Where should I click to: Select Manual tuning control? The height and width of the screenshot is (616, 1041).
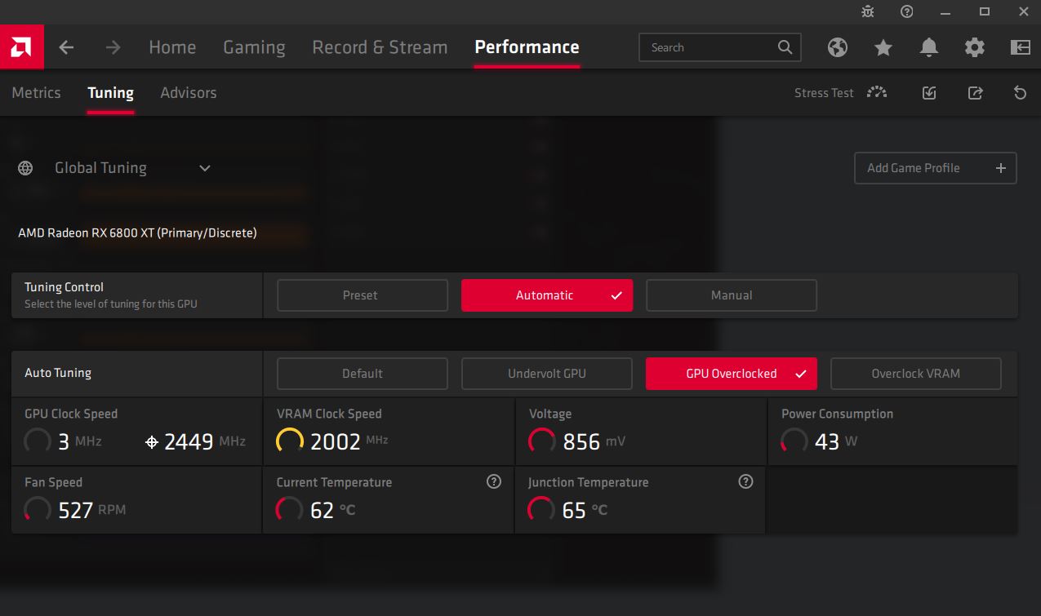click(732, 295)
